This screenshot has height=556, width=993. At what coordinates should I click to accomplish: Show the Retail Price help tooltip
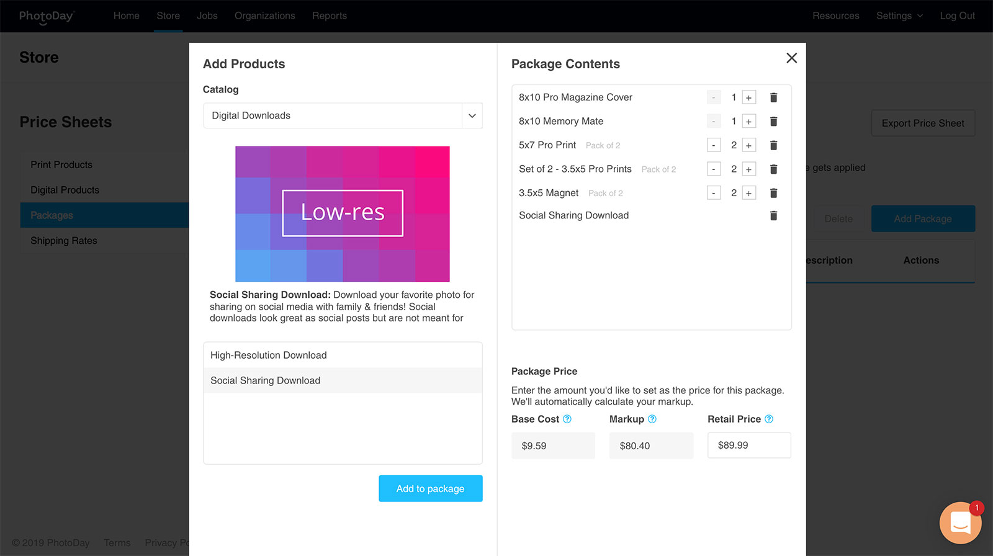tap(769, 419)
